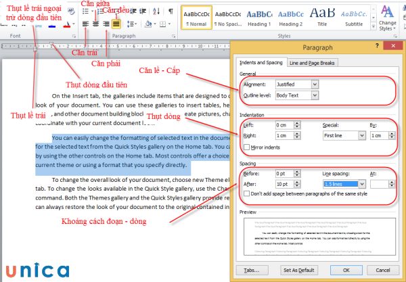Click the By field spinner arrows
This screenshot has width=406, height=282.
point(392,135)
